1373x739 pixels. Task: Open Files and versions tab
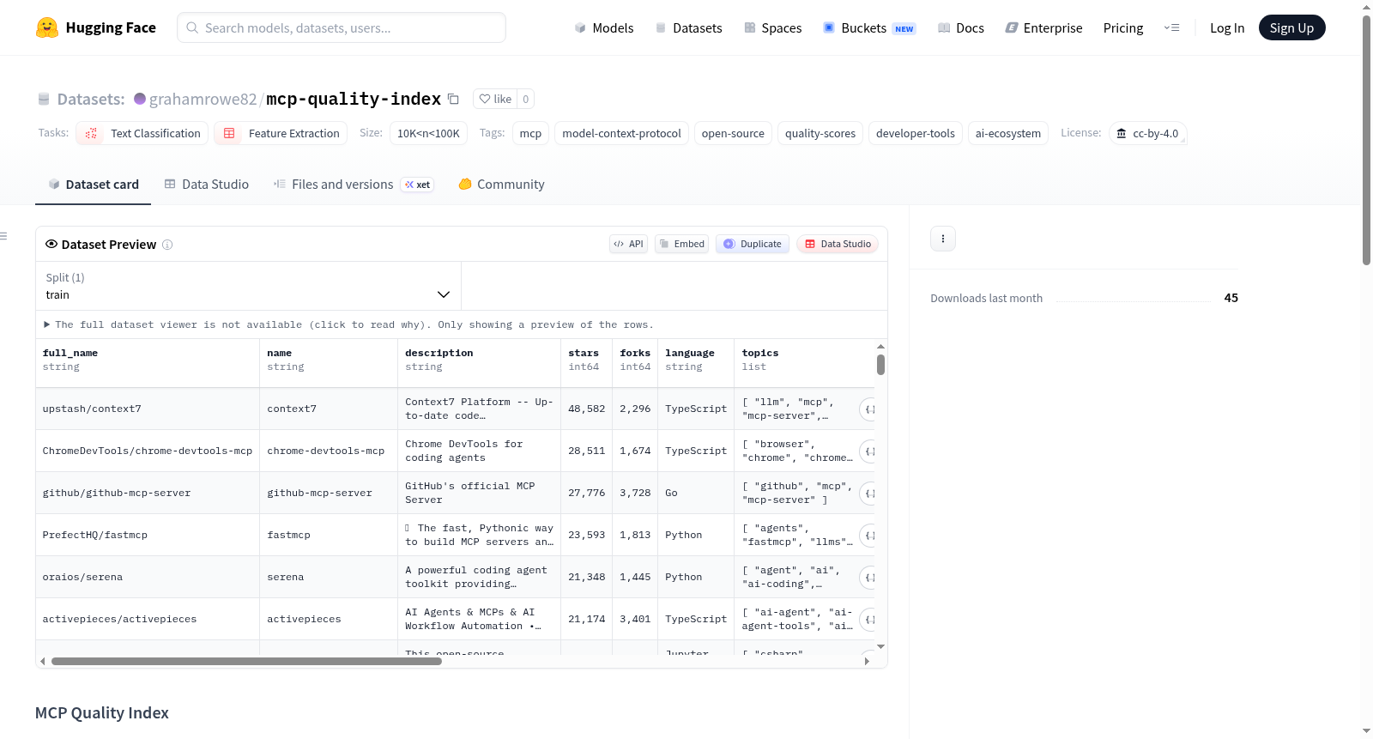tap(353, 185)
